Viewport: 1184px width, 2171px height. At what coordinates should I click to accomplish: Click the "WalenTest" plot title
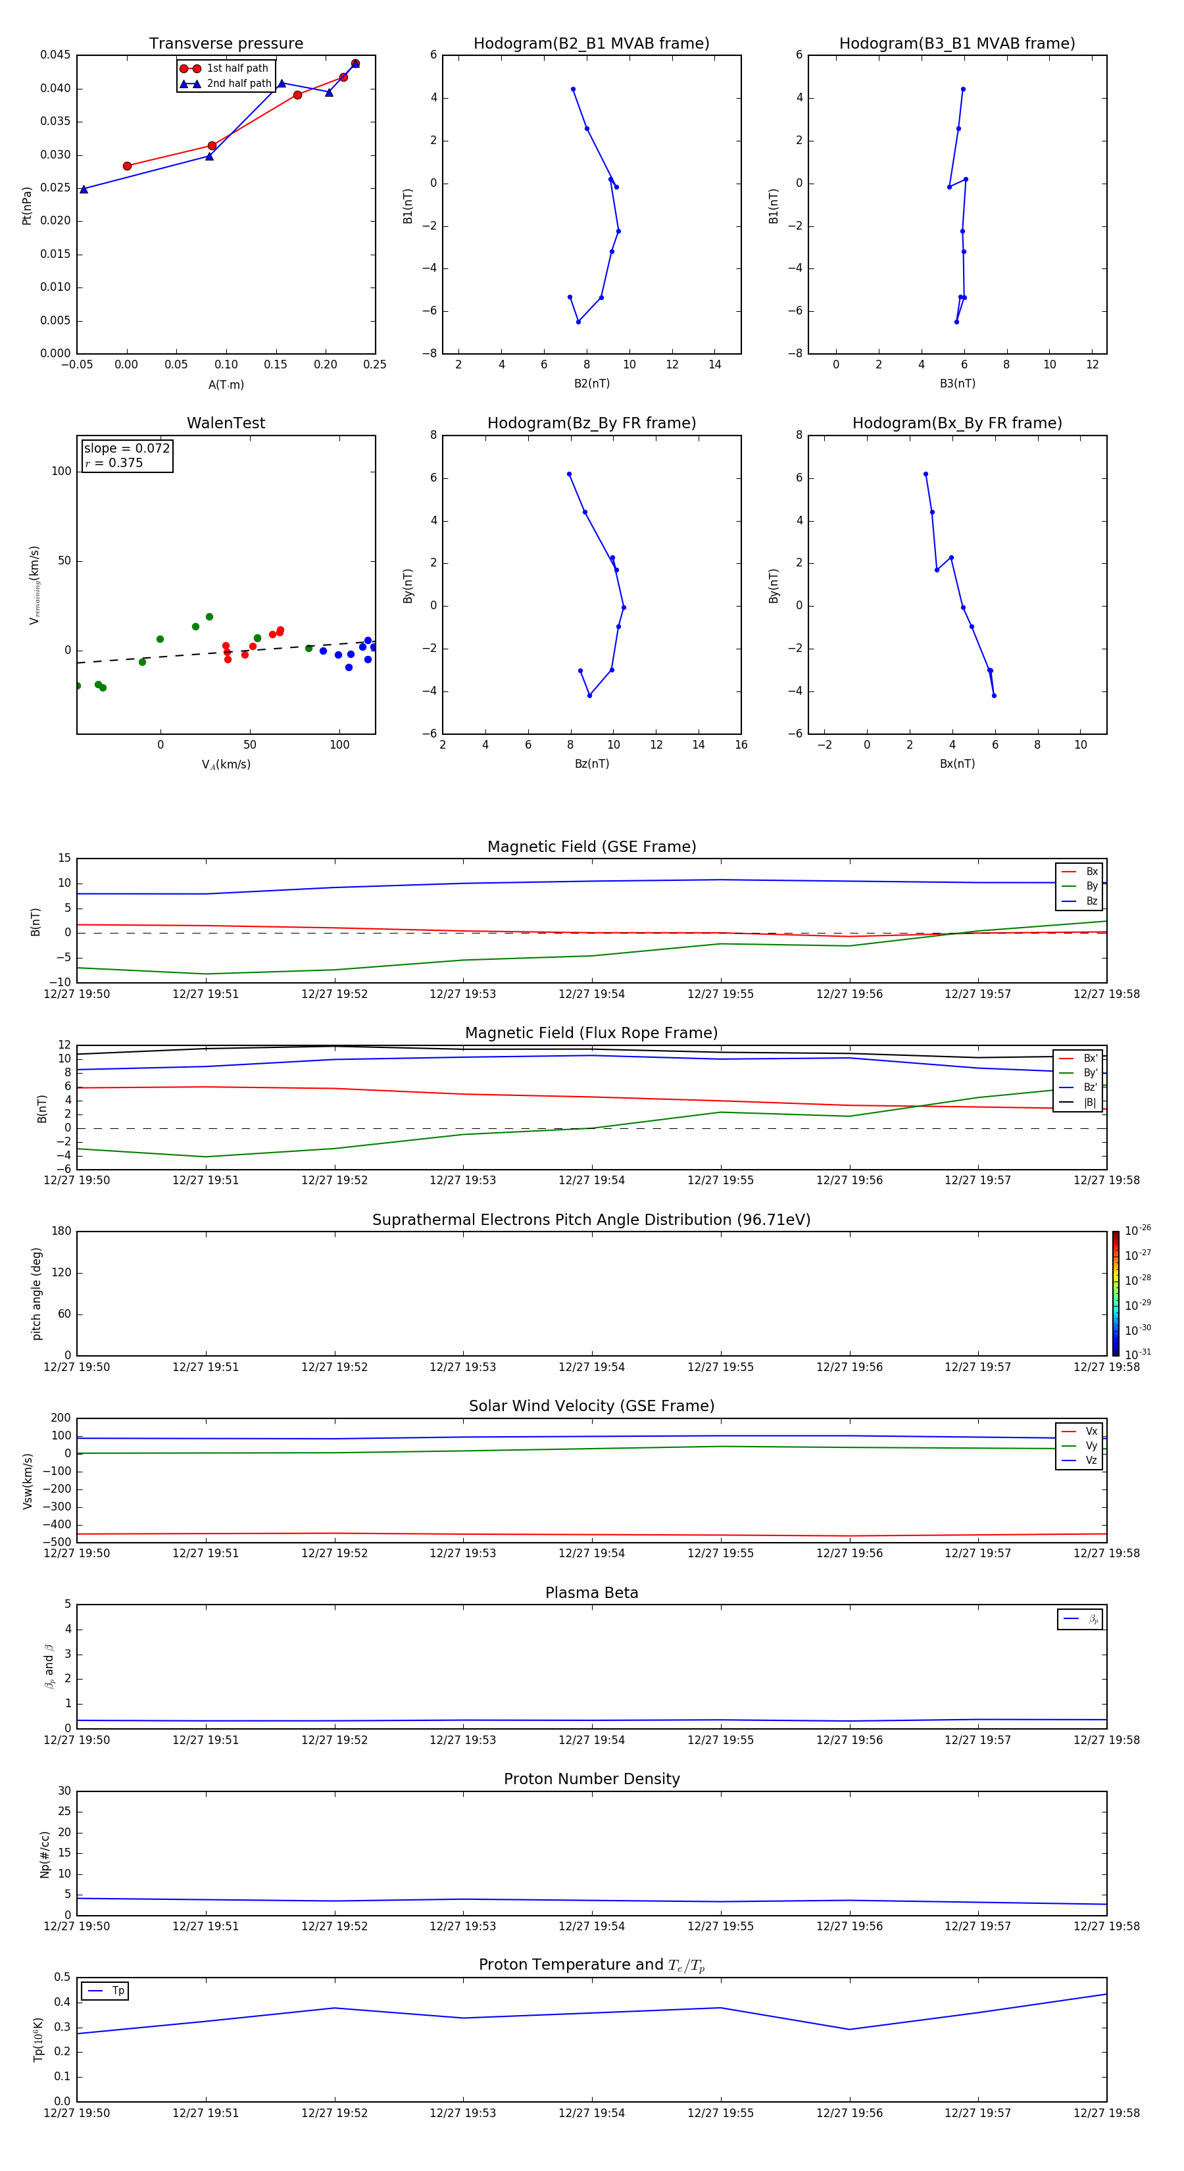[x=226, y=423]
